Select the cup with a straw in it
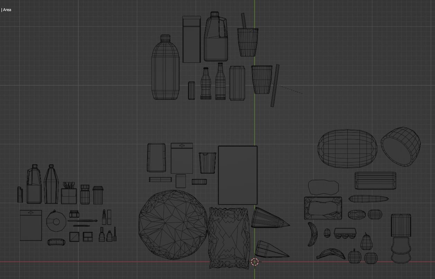 (x=248, y=36)
